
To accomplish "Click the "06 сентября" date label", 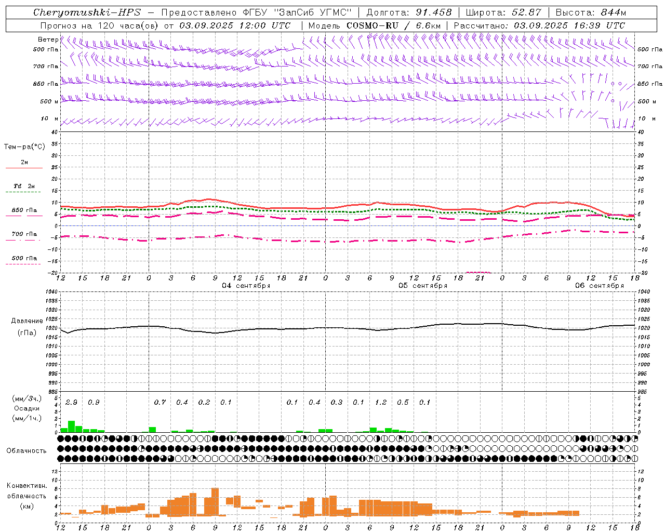I will coord(600,286).
